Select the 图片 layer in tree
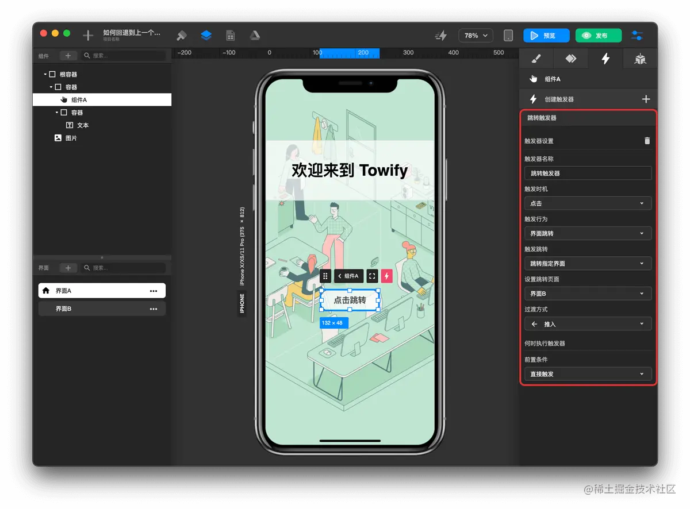Image resolution: width=690 pixels, height=509 pixels. click(x=102, y=138)
